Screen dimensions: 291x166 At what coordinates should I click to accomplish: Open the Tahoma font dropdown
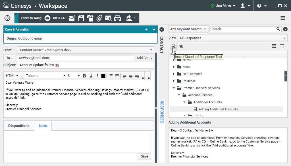point(45,76)
